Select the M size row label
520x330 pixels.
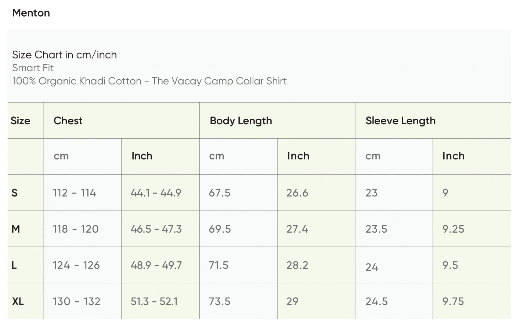(15, 229)
